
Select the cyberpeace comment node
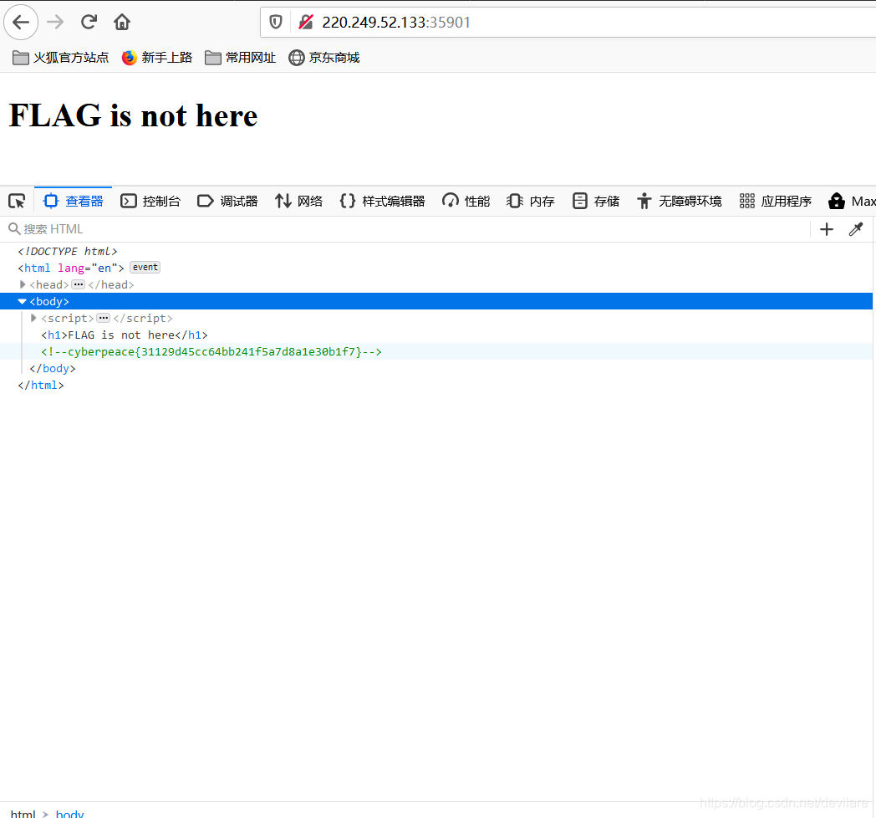211,351
